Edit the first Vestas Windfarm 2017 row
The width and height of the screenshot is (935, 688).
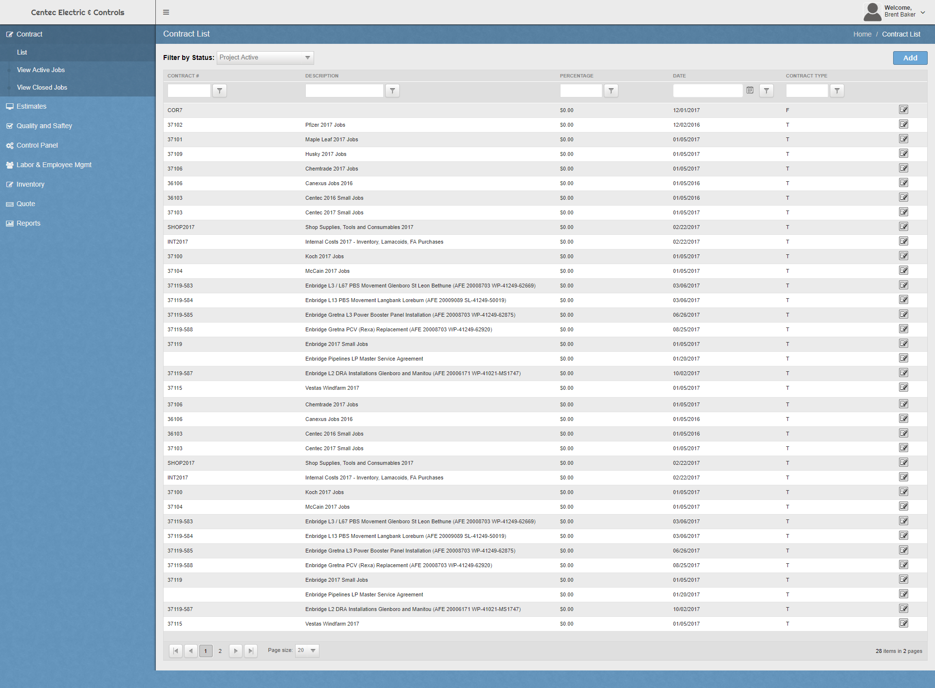[x=904, y=387]
